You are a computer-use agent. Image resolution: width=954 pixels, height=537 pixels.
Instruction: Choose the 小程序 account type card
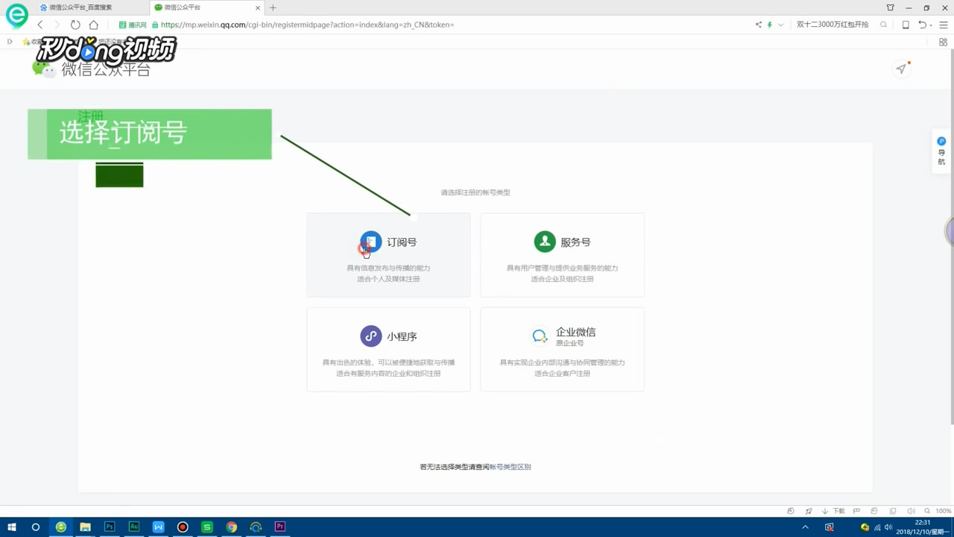pos(388,349)
